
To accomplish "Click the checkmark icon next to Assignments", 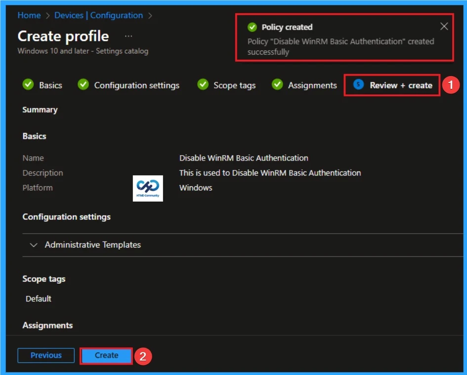I will click(x=277, y=85).
